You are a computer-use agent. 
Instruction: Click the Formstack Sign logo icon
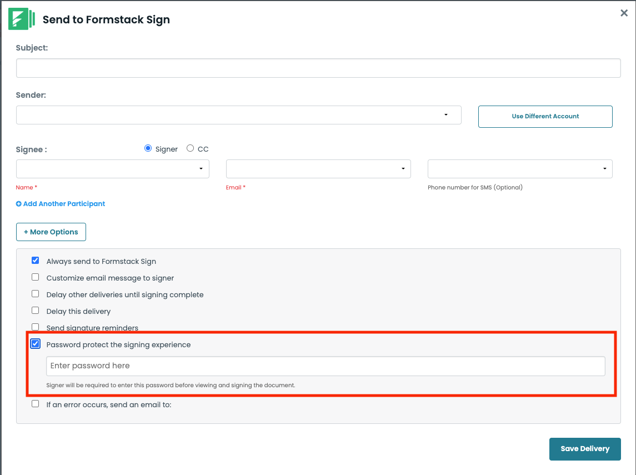point(22,19)
